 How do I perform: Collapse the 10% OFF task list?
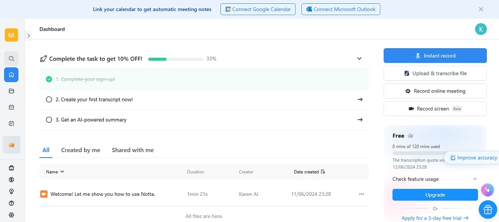[359, 59]
